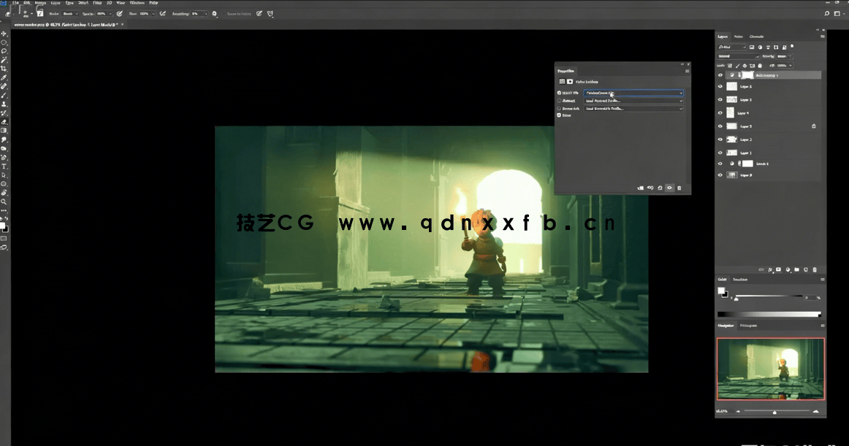Select the Zoom tool in toolbar
849x446 pixels.
pyautogui.click(x=4, y=201)
